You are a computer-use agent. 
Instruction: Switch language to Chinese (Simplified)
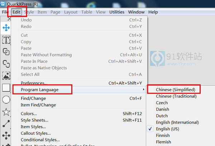pos(176,89)
